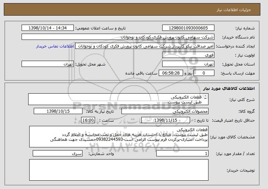Click the اطلاعات کالاهای مورد نیاز section heading

pyautogui.click(x=229, y=88)
